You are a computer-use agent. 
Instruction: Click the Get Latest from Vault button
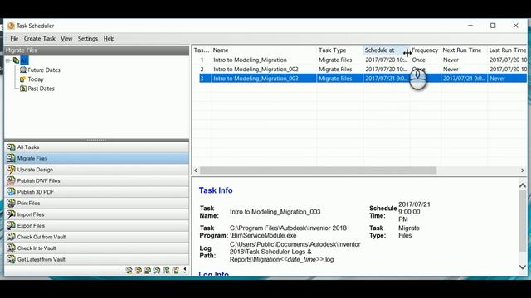(x=96, y=259)
